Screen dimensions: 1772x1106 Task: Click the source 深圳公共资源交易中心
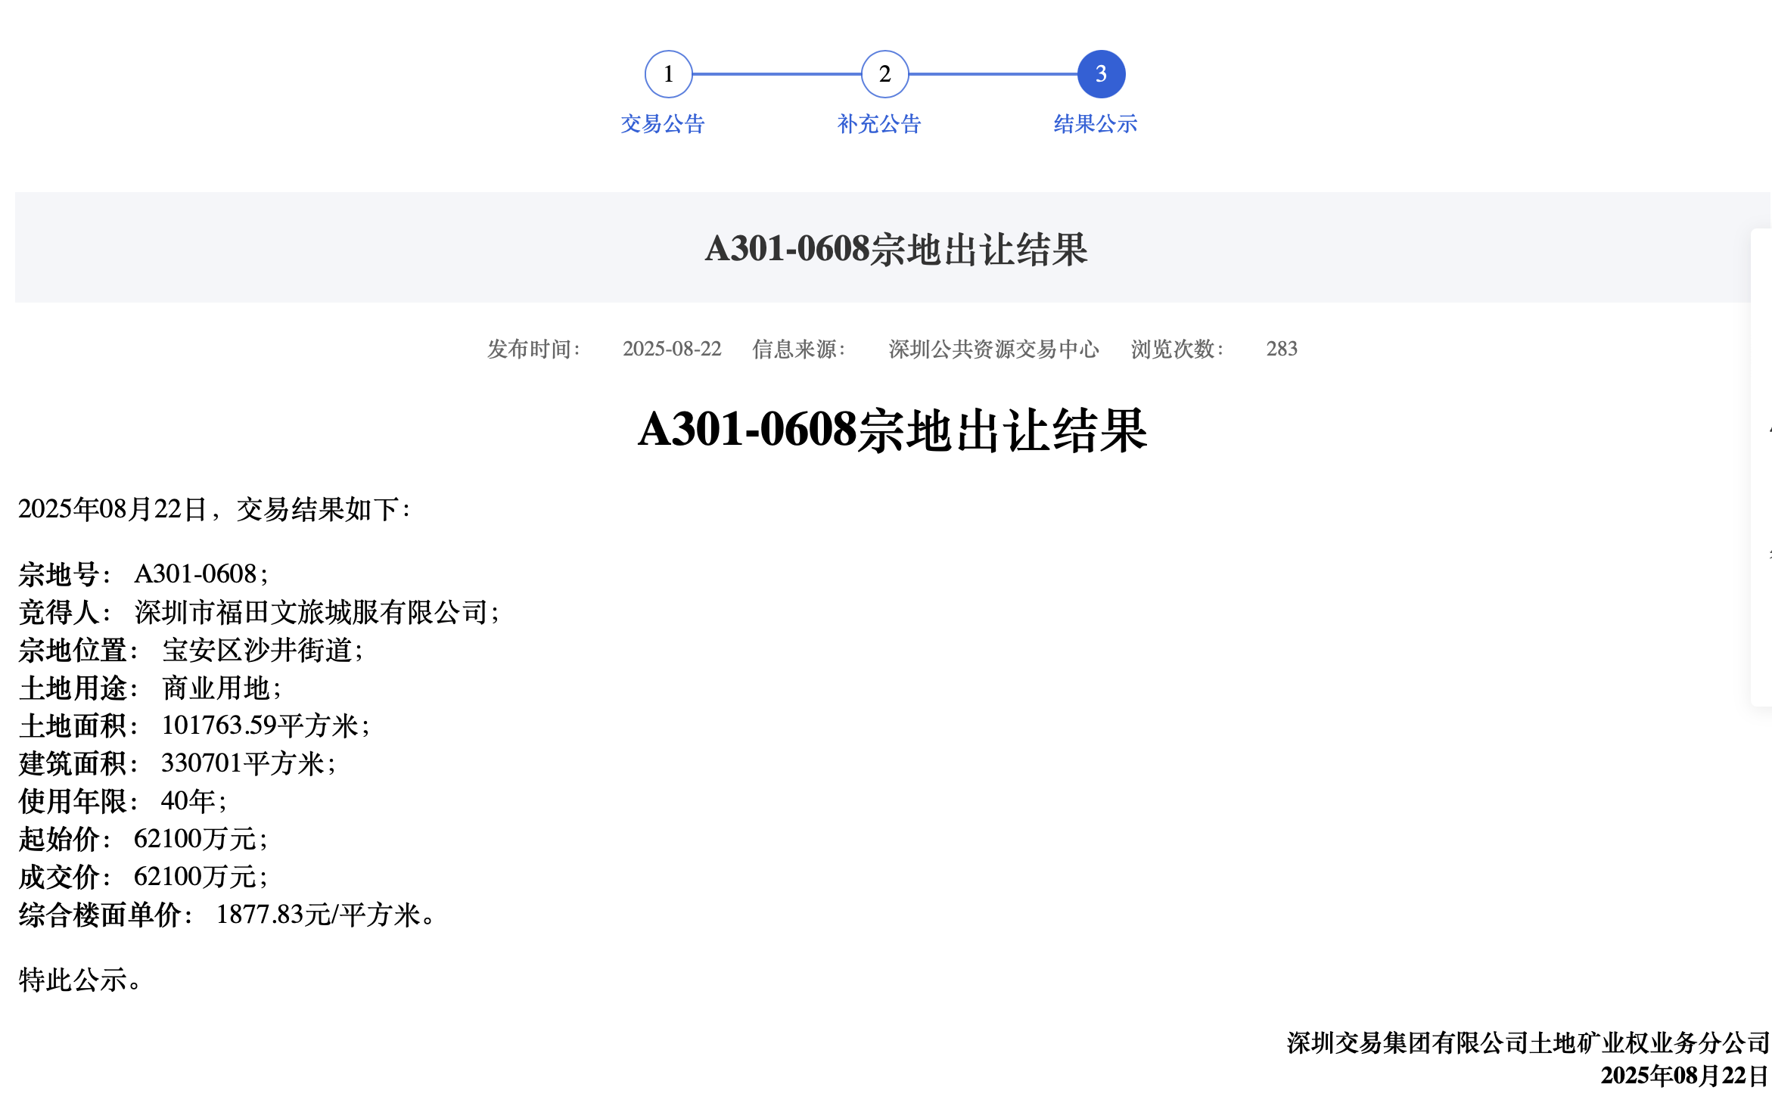pos(993,349)
